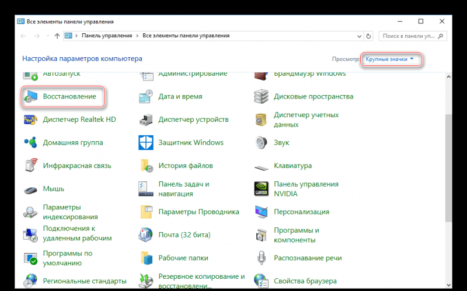Click the Клавиатура keyboard icon

[261, 168]
